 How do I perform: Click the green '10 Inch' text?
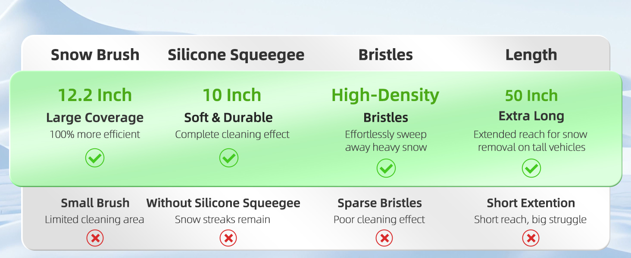[x=232, y=95]
